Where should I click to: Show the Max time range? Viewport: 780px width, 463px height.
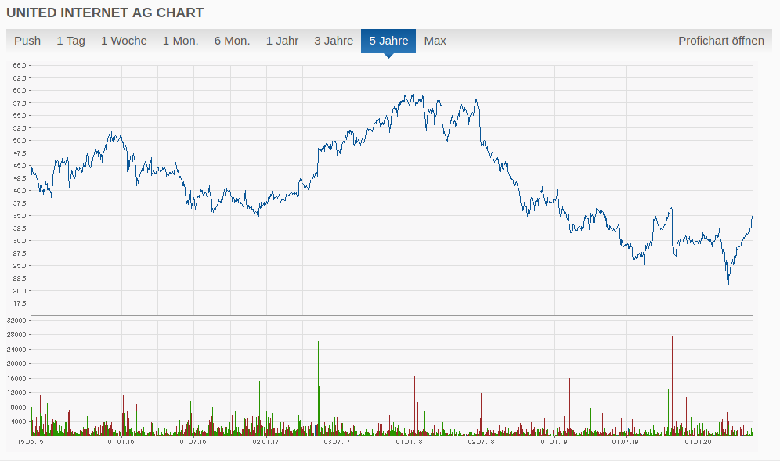pos(435,41)
